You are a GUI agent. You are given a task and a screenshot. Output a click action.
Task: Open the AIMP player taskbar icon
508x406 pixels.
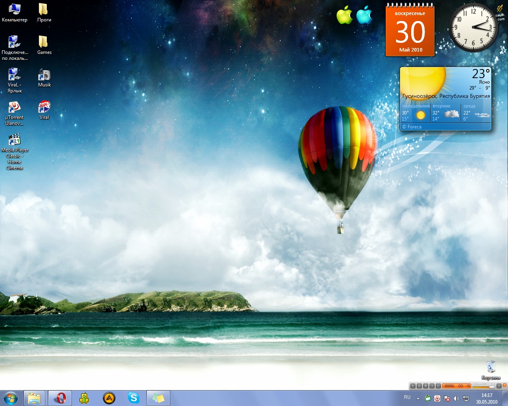[109, 398]
